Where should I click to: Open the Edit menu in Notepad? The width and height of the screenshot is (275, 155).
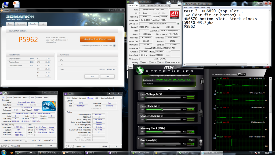(190, 8)
